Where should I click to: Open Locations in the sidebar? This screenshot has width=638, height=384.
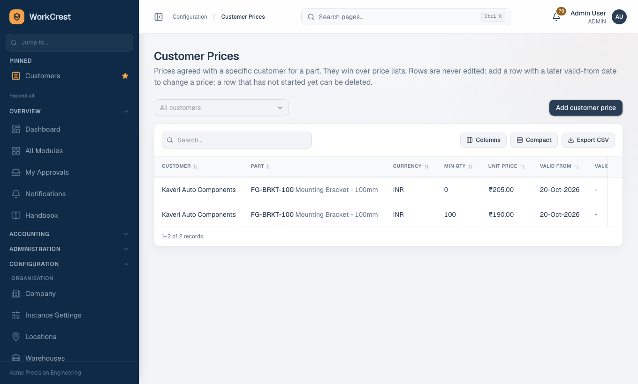coord(69,337)
